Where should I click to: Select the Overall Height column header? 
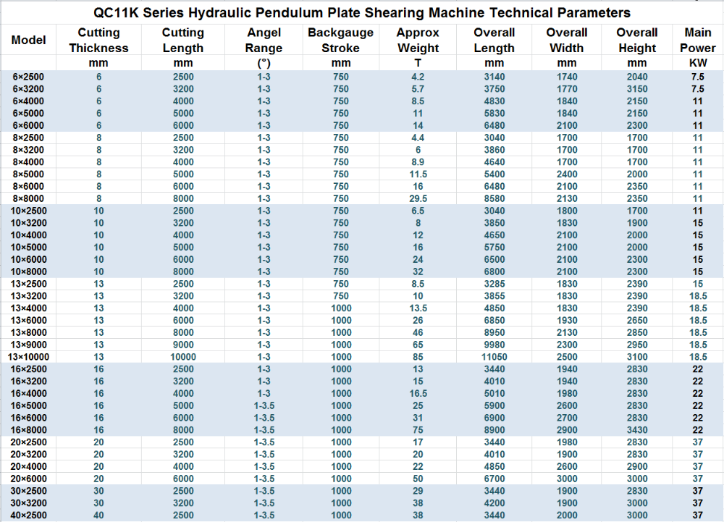click(x=637, y=40)
